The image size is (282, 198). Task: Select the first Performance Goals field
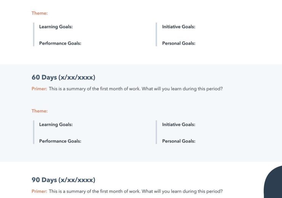point(60,43)
